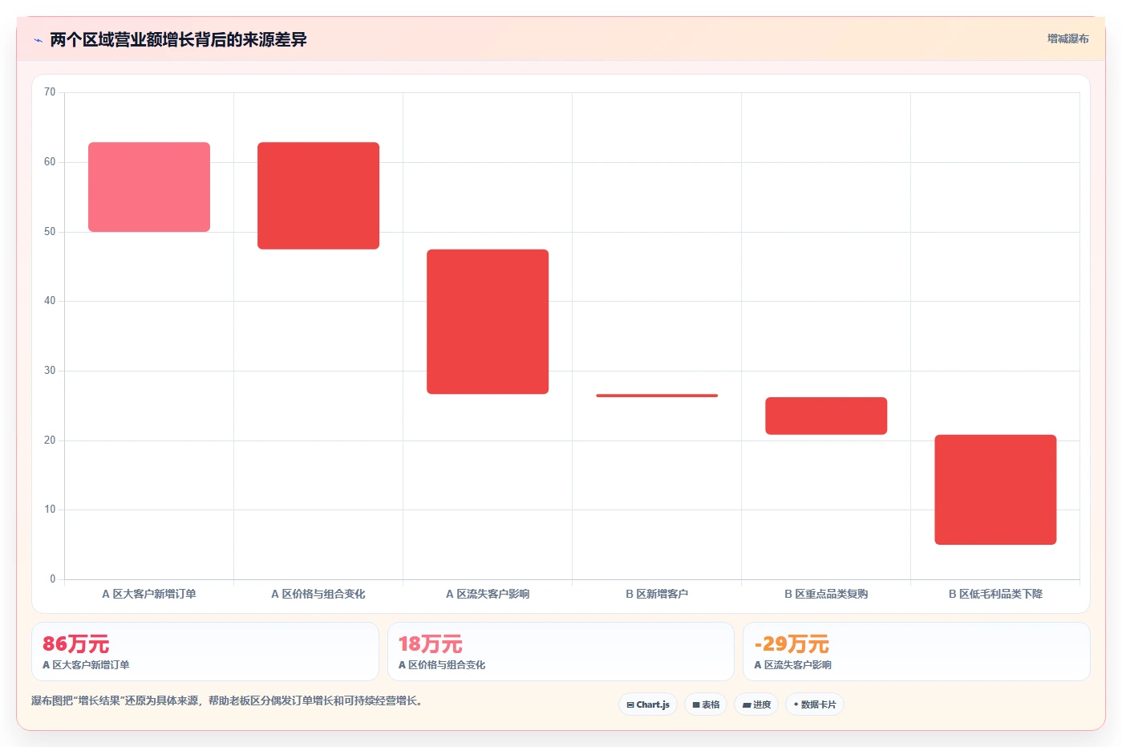Click the thin B区新增客户 bar

coord(657,396)
